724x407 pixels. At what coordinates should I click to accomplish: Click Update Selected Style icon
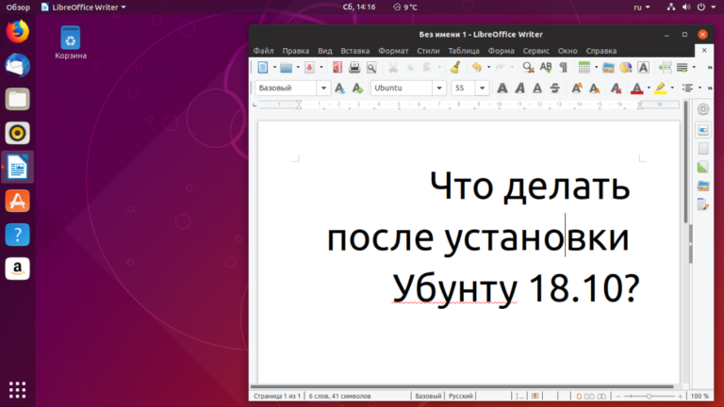pyautogui.click(x=339, y=88)
